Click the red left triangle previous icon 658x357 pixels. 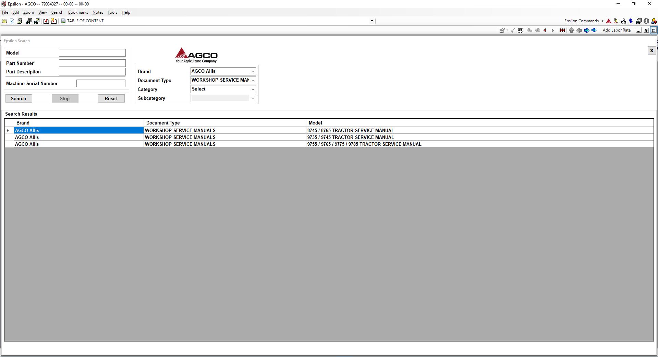click(545, 31)
